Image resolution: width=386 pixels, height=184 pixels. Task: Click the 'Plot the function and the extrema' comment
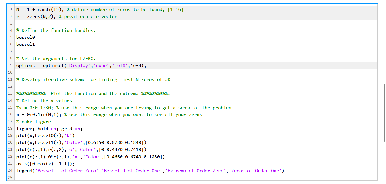click(93, 93)
